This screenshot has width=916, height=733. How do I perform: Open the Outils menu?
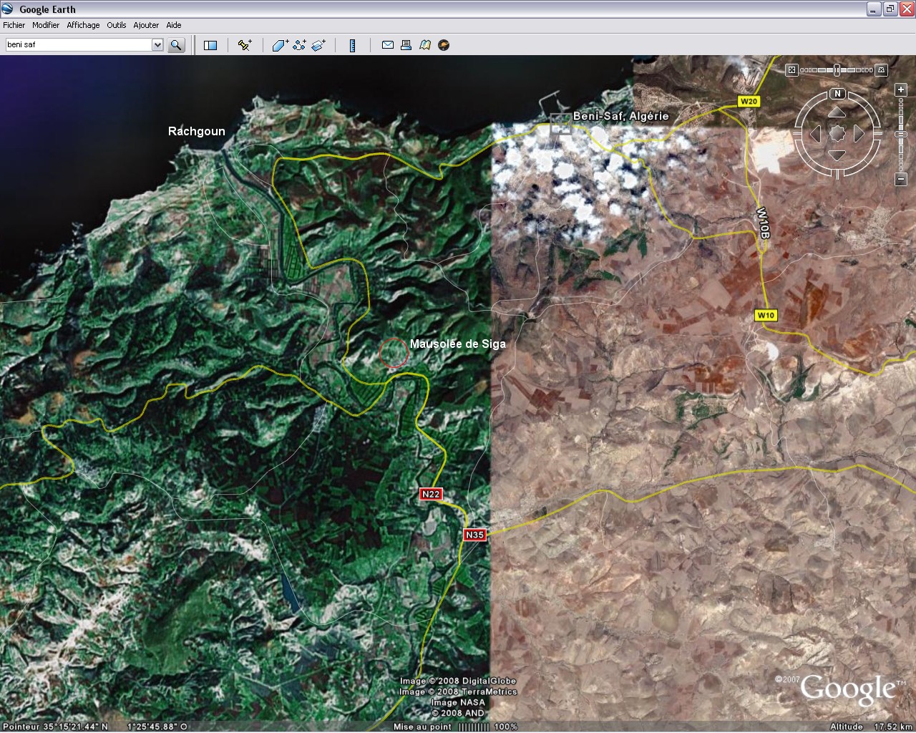tap(117, 25)
